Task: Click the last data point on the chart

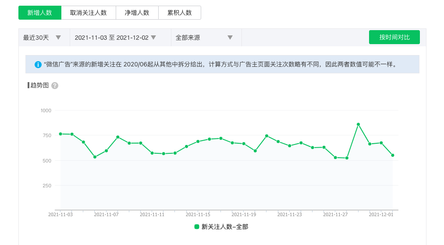Action: [x=393, y=155]
